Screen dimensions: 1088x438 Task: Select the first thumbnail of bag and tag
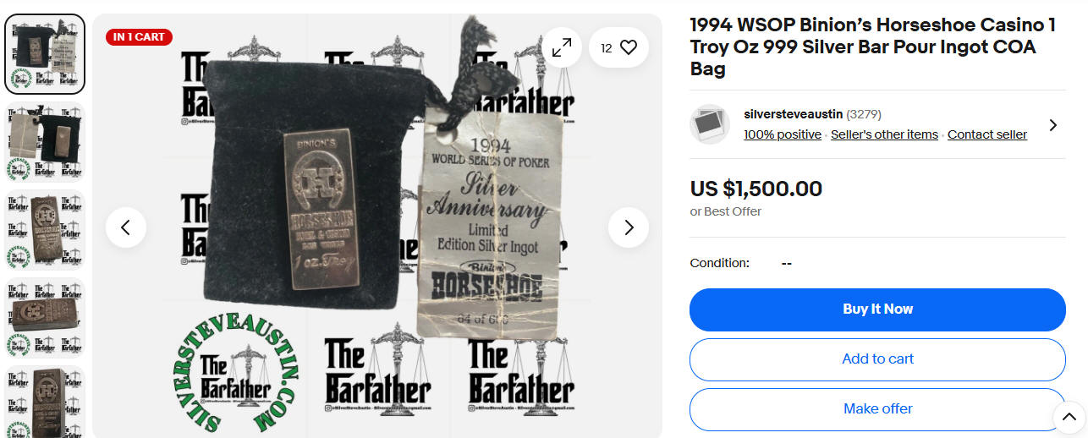point(46,53)
